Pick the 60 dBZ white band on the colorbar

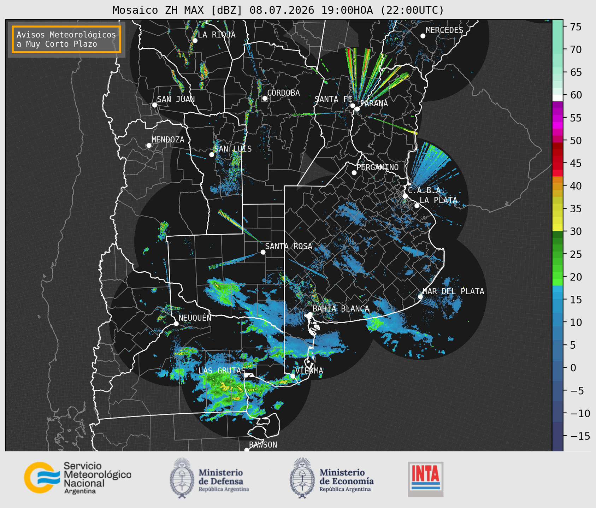[x=557, y=98]
